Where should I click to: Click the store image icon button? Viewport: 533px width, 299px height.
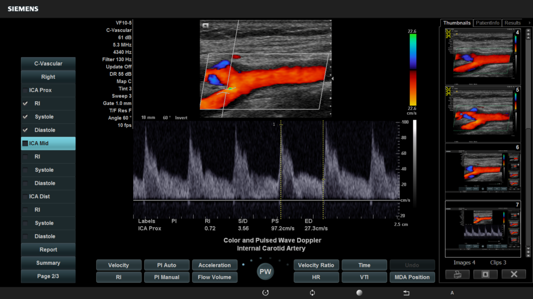click(x=485, y=274)
